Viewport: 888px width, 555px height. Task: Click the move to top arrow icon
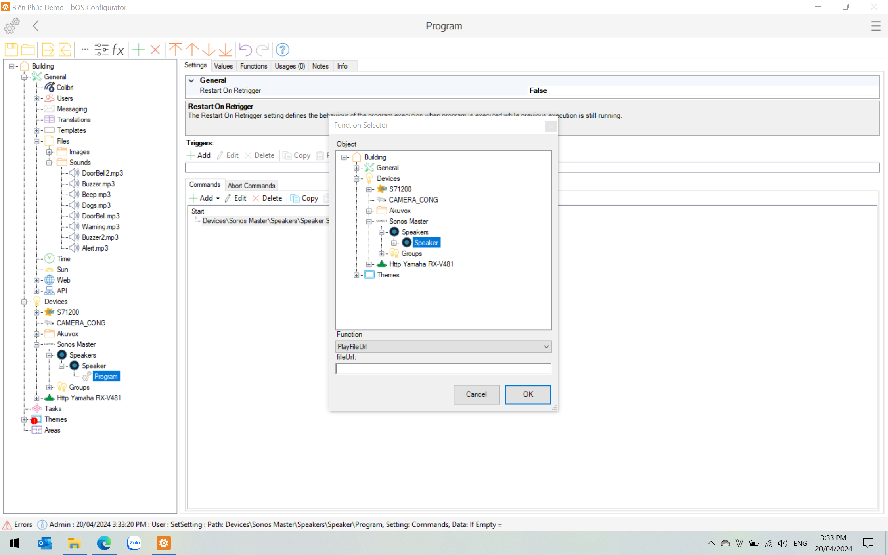pos(175,50)
